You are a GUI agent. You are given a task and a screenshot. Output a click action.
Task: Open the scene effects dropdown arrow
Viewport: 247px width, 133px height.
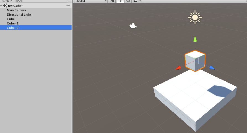(140, 1)
